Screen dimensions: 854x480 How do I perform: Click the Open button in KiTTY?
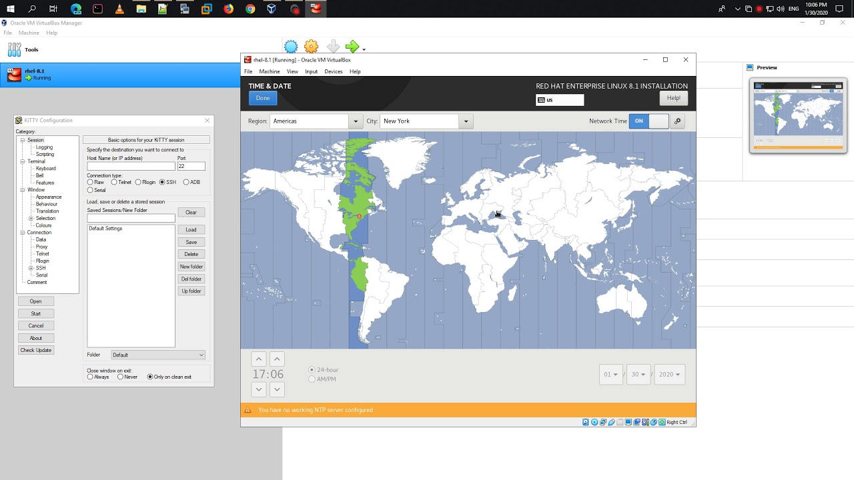[x=35, y=301]
